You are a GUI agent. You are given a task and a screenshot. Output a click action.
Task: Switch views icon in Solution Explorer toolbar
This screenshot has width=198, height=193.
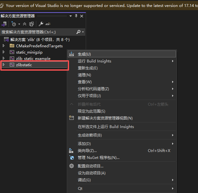(x=4, y=24)
